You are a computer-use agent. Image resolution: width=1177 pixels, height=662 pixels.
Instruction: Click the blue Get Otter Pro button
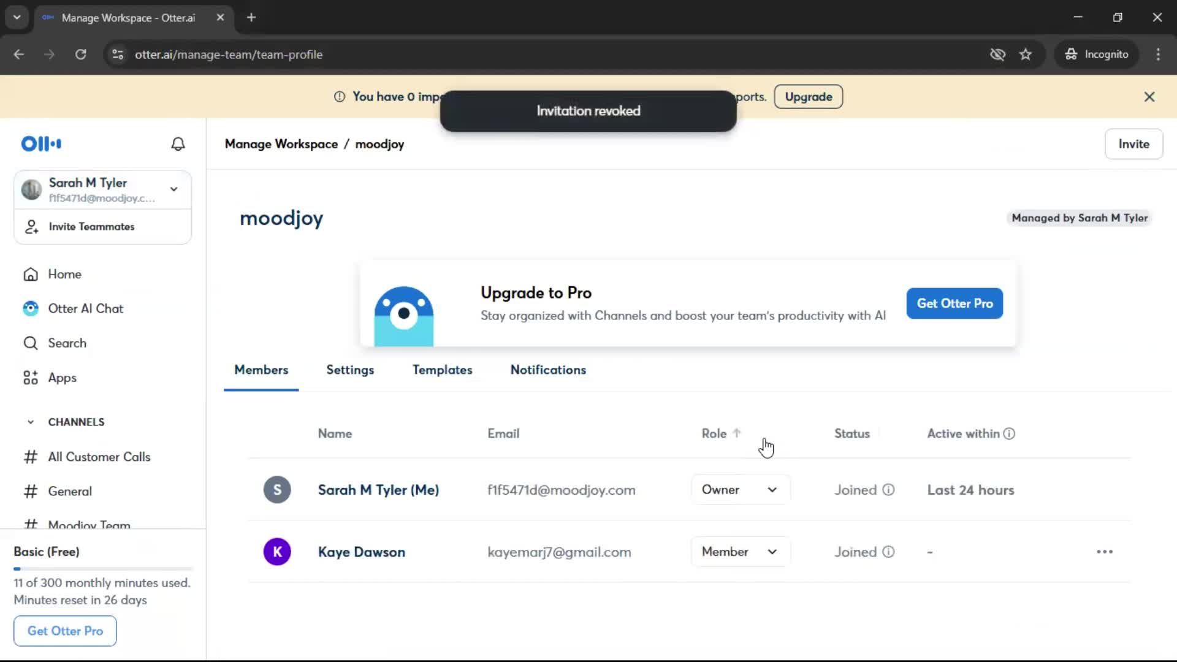coord(954,303)
